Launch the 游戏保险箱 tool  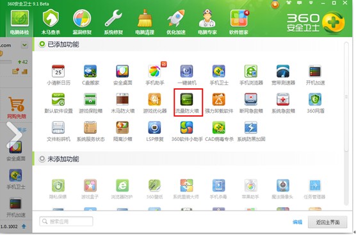90,103
